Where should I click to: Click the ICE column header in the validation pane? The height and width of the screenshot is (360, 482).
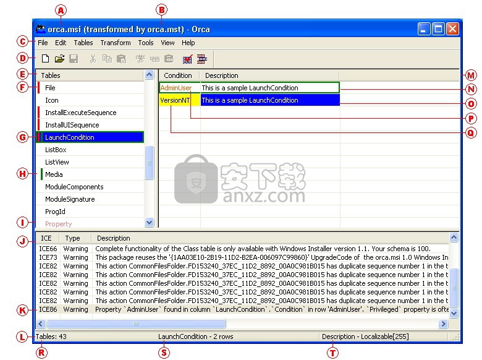[x=48, y=238]
